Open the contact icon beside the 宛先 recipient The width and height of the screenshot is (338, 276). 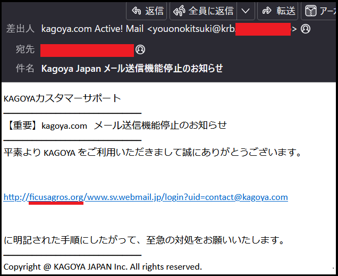pyautogui.click(x=140, y=49)
